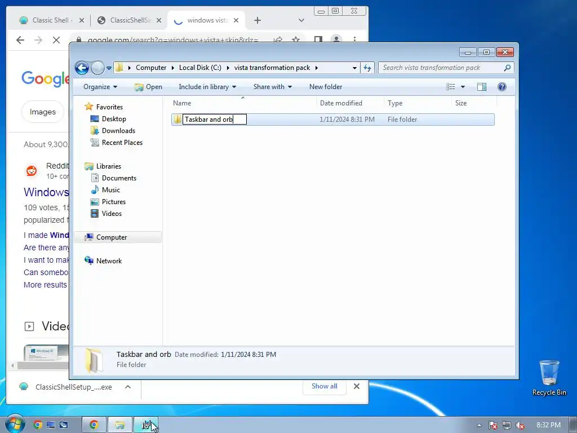Expand arrow after vista transformation pack breadcrumb

coord(317,68)
